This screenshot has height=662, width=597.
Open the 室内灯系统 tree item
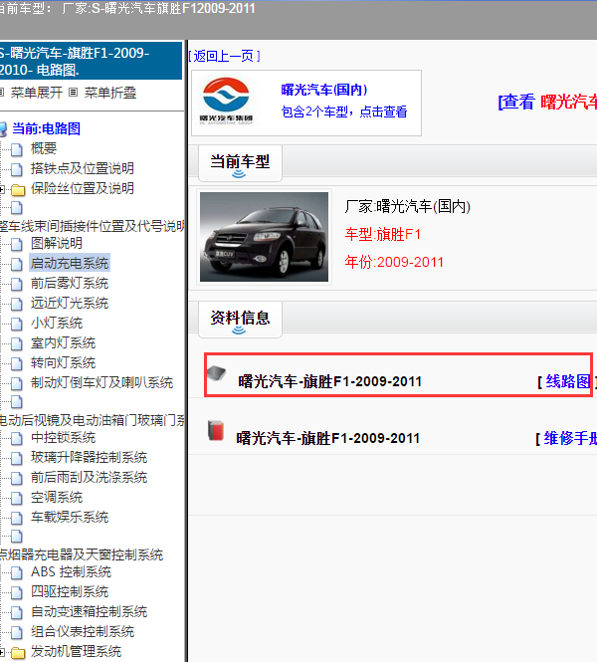click(x=64, y=342)
